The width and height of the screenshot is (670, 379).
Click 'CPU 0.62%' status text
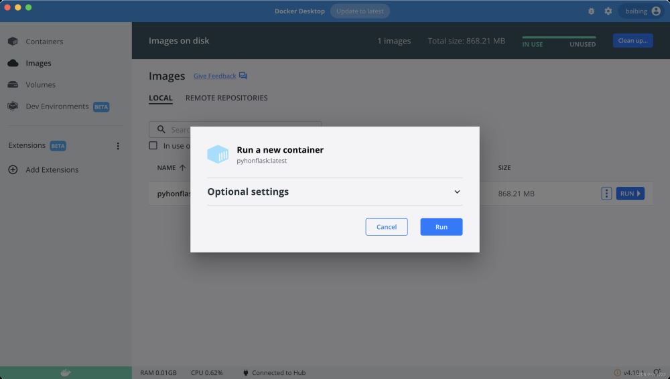pyautogui.click(x=207, y=372)
